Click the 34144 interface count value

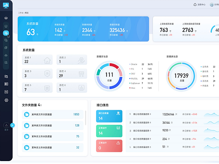166,123
